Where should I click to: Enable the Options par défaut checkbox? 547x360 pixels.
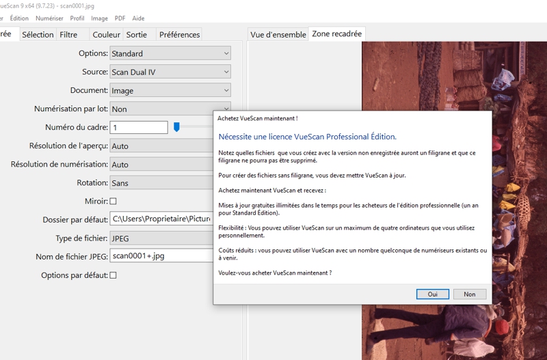click(113, 275)
